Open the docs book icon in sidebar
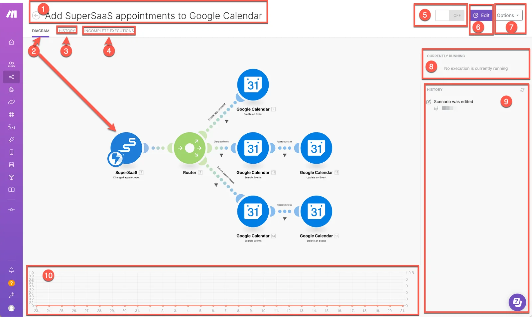532x317 pixels. pyautogui.click(x=11, y=190)
